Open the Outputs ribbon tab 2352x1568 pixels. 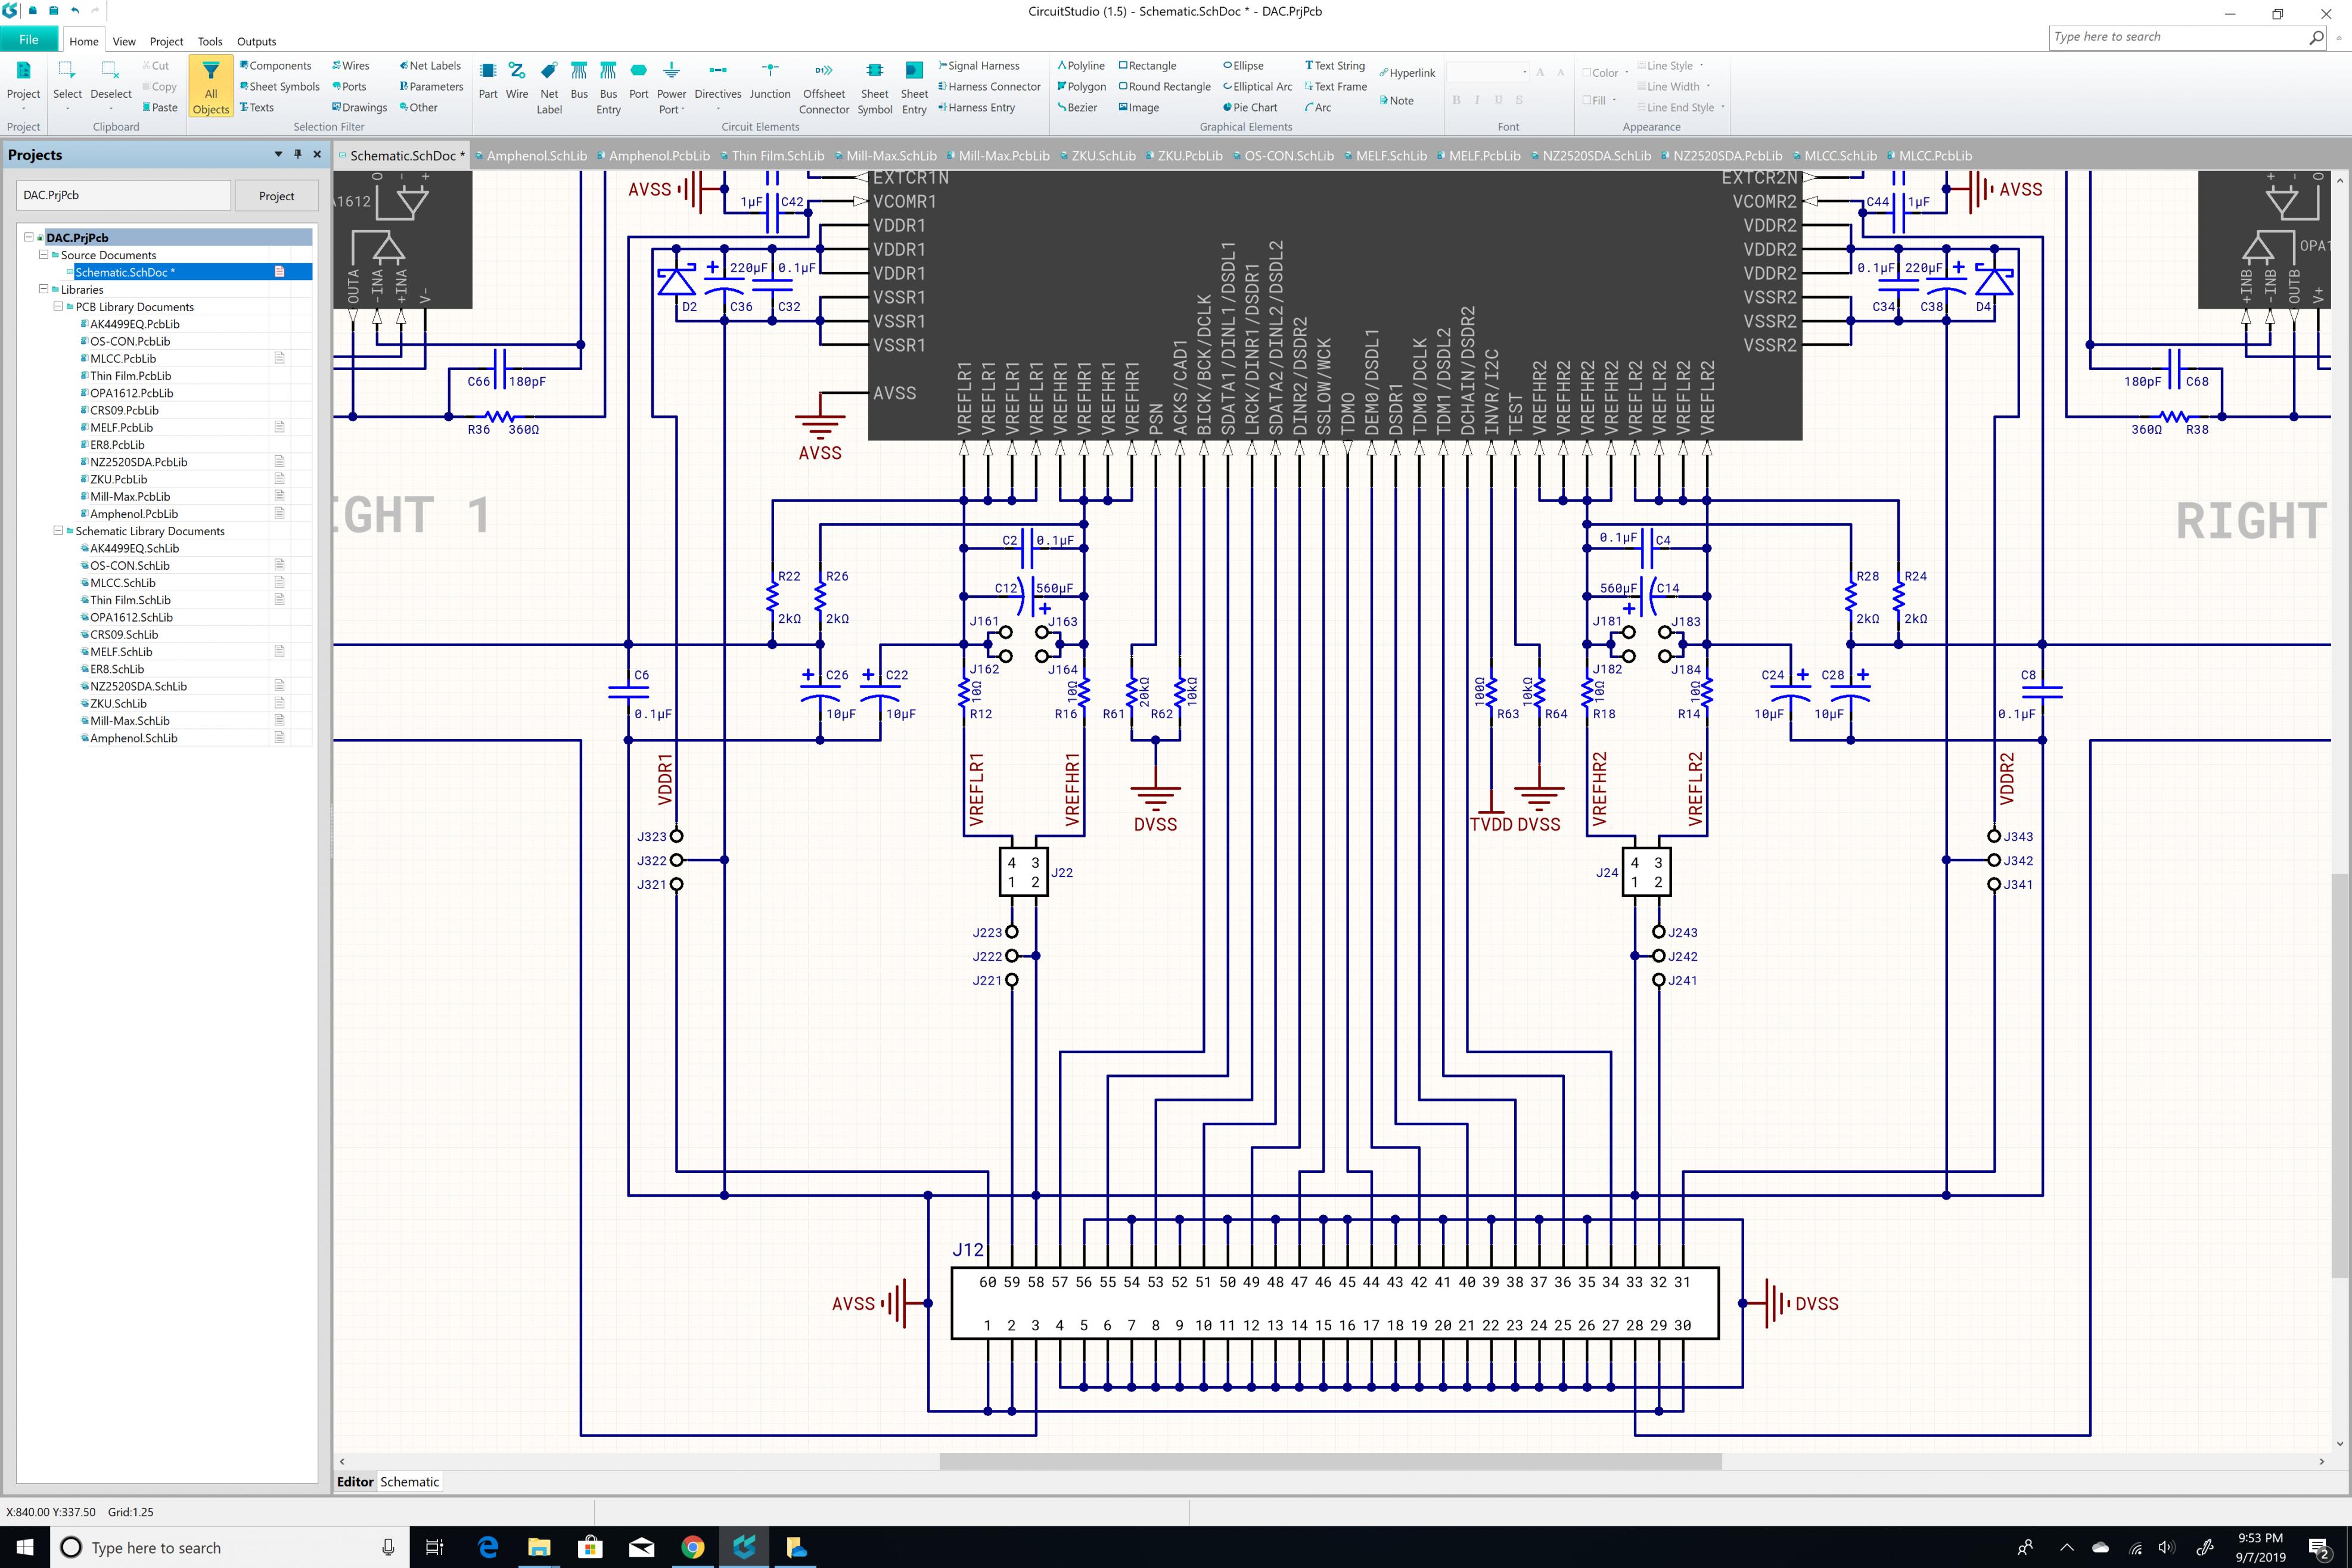click(x=256, y=41)
